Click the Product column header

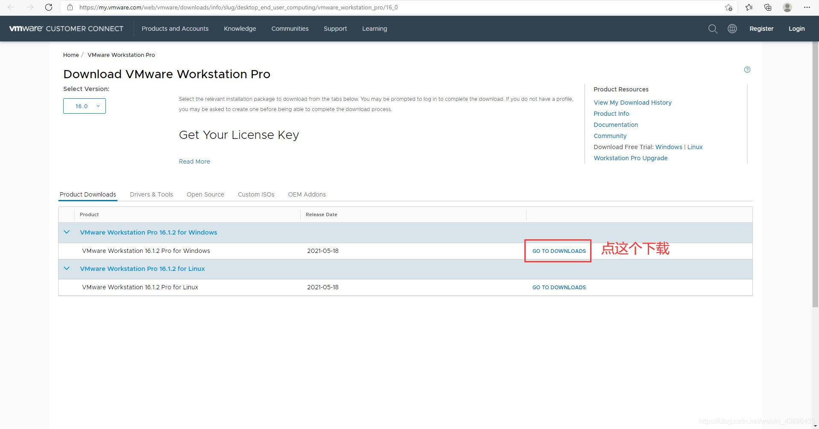tap(89, 214)
